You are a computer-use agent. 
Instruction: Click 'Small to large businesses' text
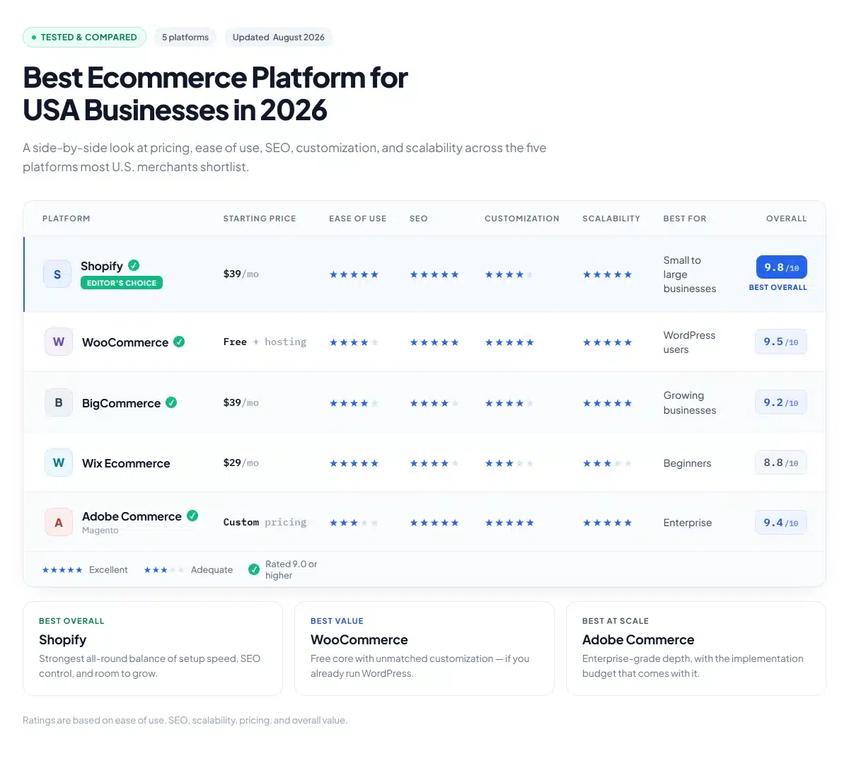(690, 274)
